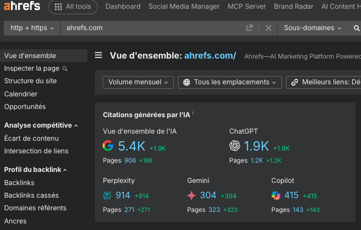Open the http + https protocol dropdown
Image resolution: width=361 pixels, height=230 pixels.
point(32,28)
